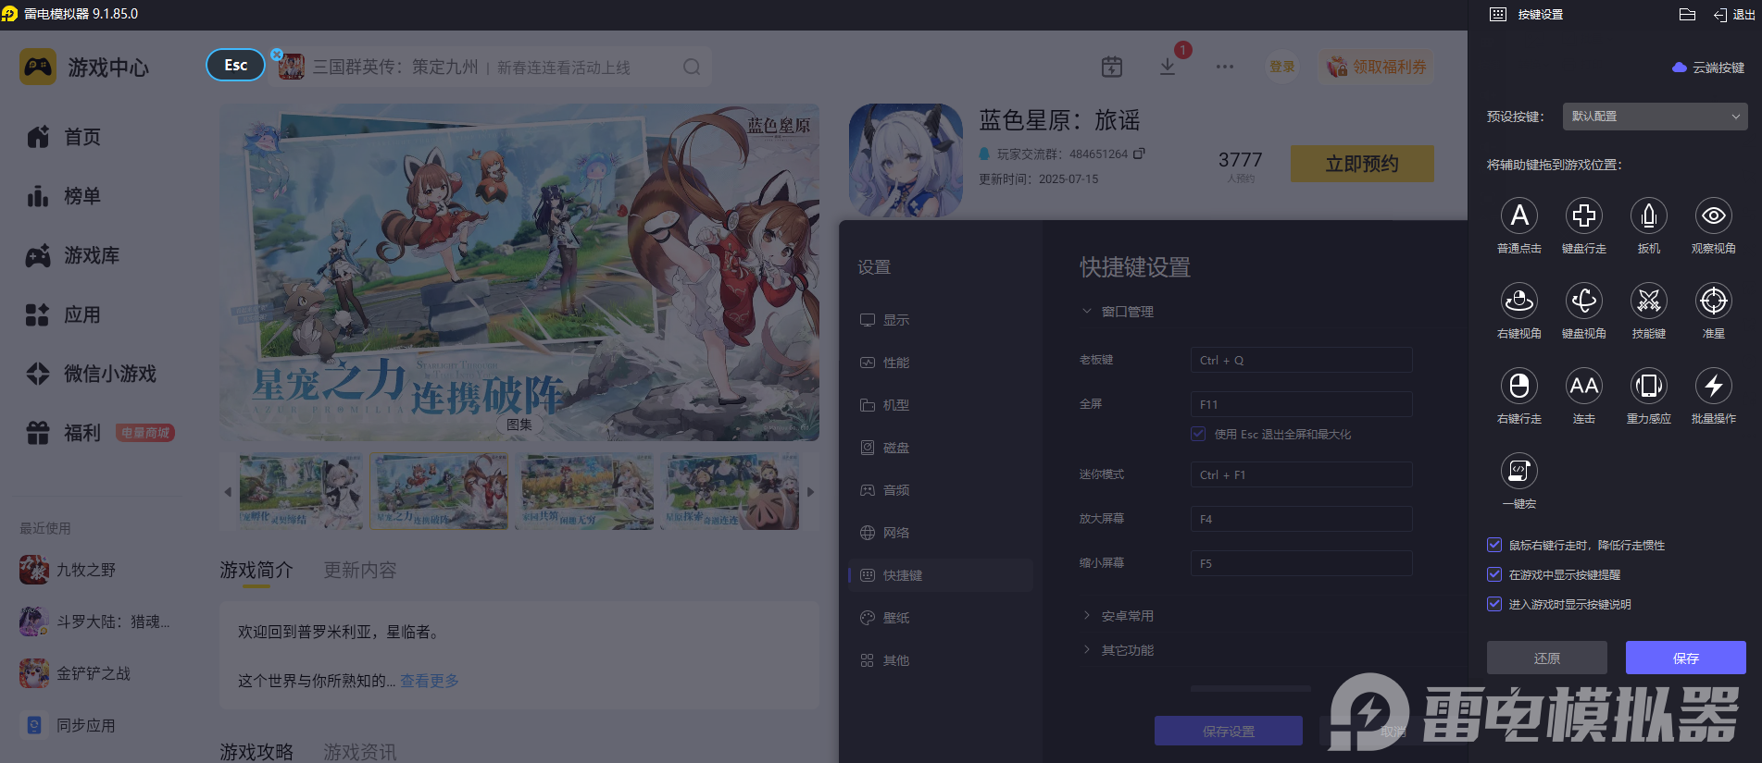This screenshot has height=763, width=1762.
Task: Collapse the 窗口管理 section
Action: [1118, 312]
